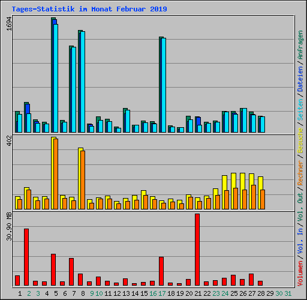Click the title 'Tages-Statistik im Monat Februar 2019'
This screenshot has width=307, height=300.
click(89, 9)
